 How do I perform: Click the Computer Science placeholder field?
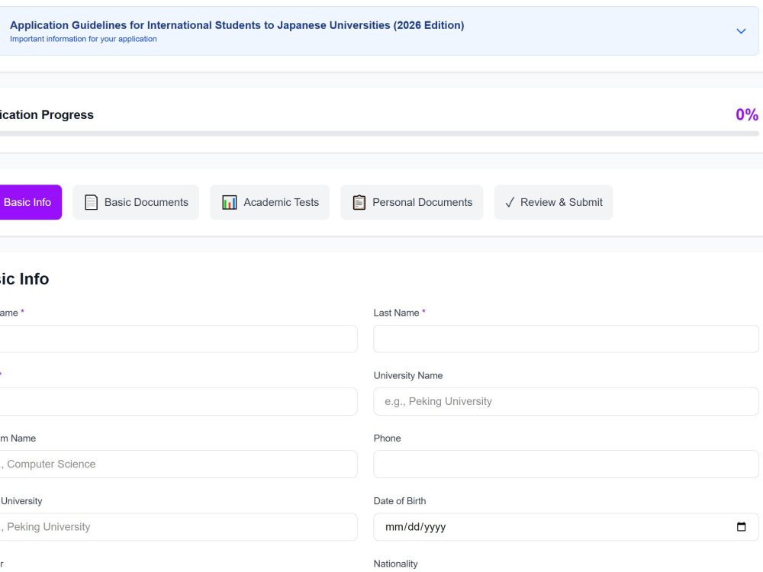[x=179, y=464]
